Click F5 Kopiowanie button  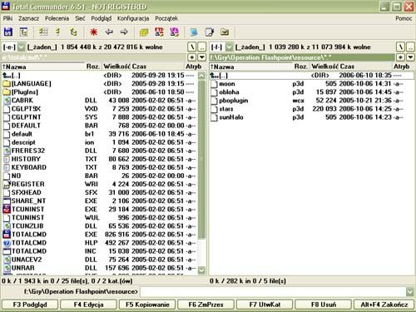pyautogui.click(x=147, y=305)
